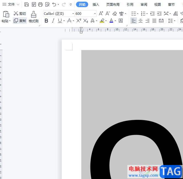Toggle the character border icon
Viewport: 183px width, 179px height.
click(x=121, y=21)
